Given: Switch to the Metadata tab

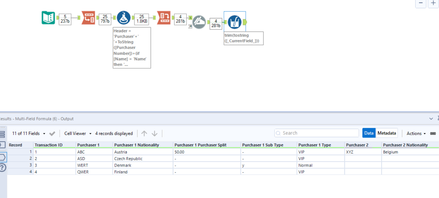Looking at the screenshot, I should coord(387,133).
